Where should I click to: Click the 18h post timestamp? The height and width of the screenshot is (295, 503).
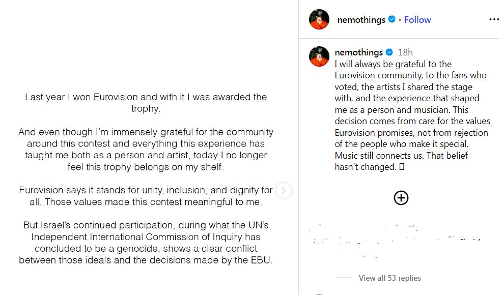pos(405,52)
